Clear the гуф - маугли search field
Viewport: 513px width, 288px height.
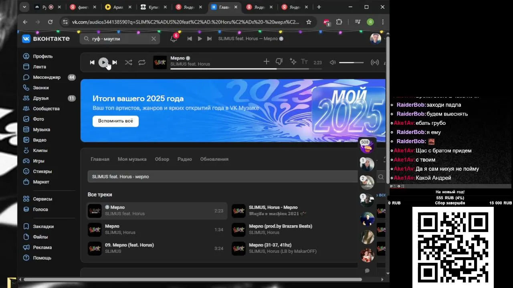click(x=153, y=39)
